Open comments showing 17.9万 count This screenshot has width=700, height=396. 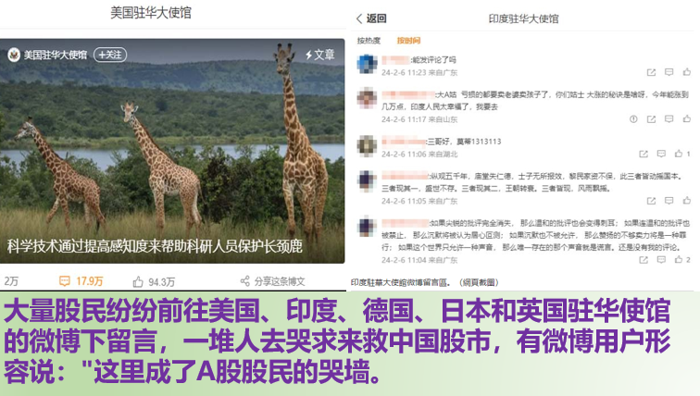point(81,281)
